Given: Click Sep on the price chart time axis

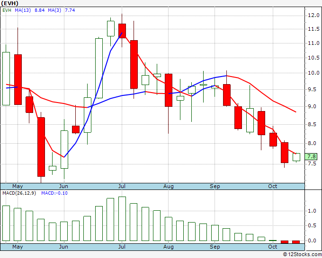Looking at the screenshot, I should [x=215, y=186].
